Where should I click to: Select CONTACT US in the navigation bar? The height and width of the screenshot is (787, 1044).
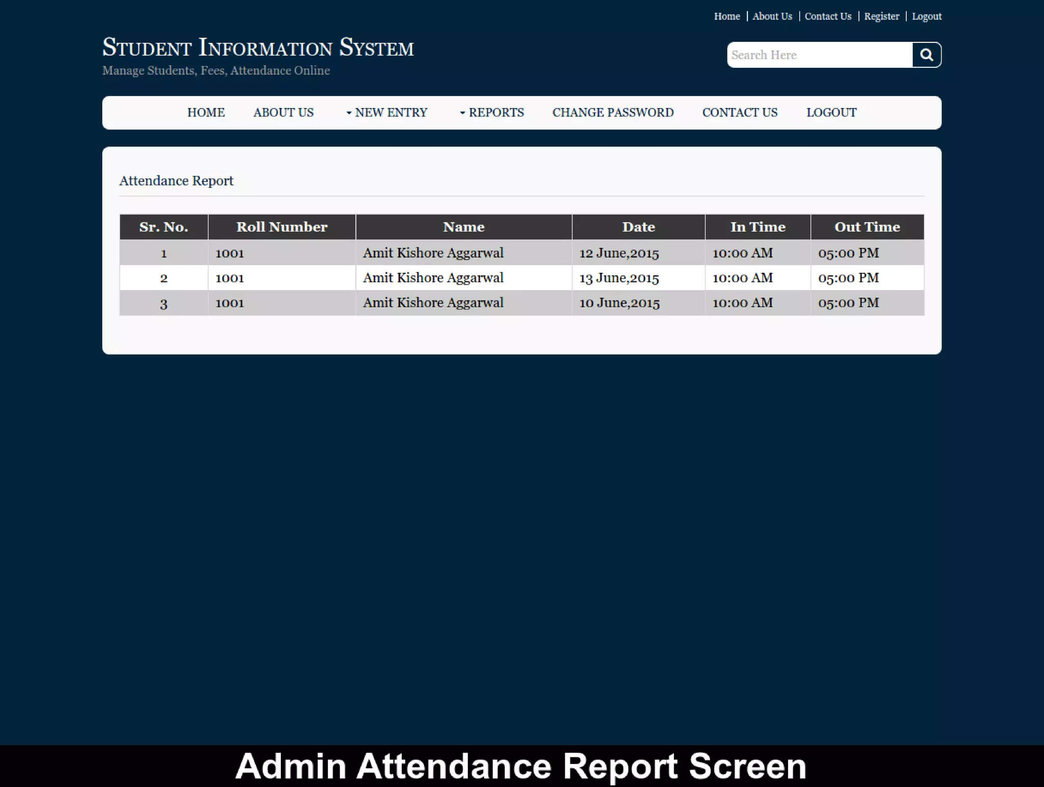point(740,113)
